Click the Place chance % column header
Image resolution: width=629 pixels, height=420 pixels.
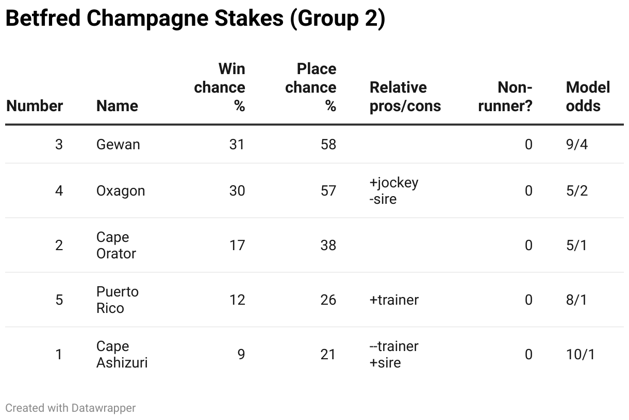click(311, 87)
